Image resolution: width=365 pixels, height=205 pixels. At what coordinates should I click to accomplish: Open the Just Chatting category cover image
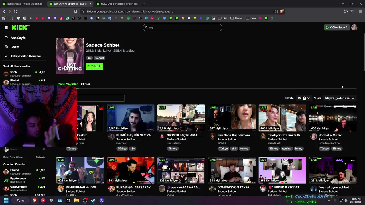click(x=70, y=56)
